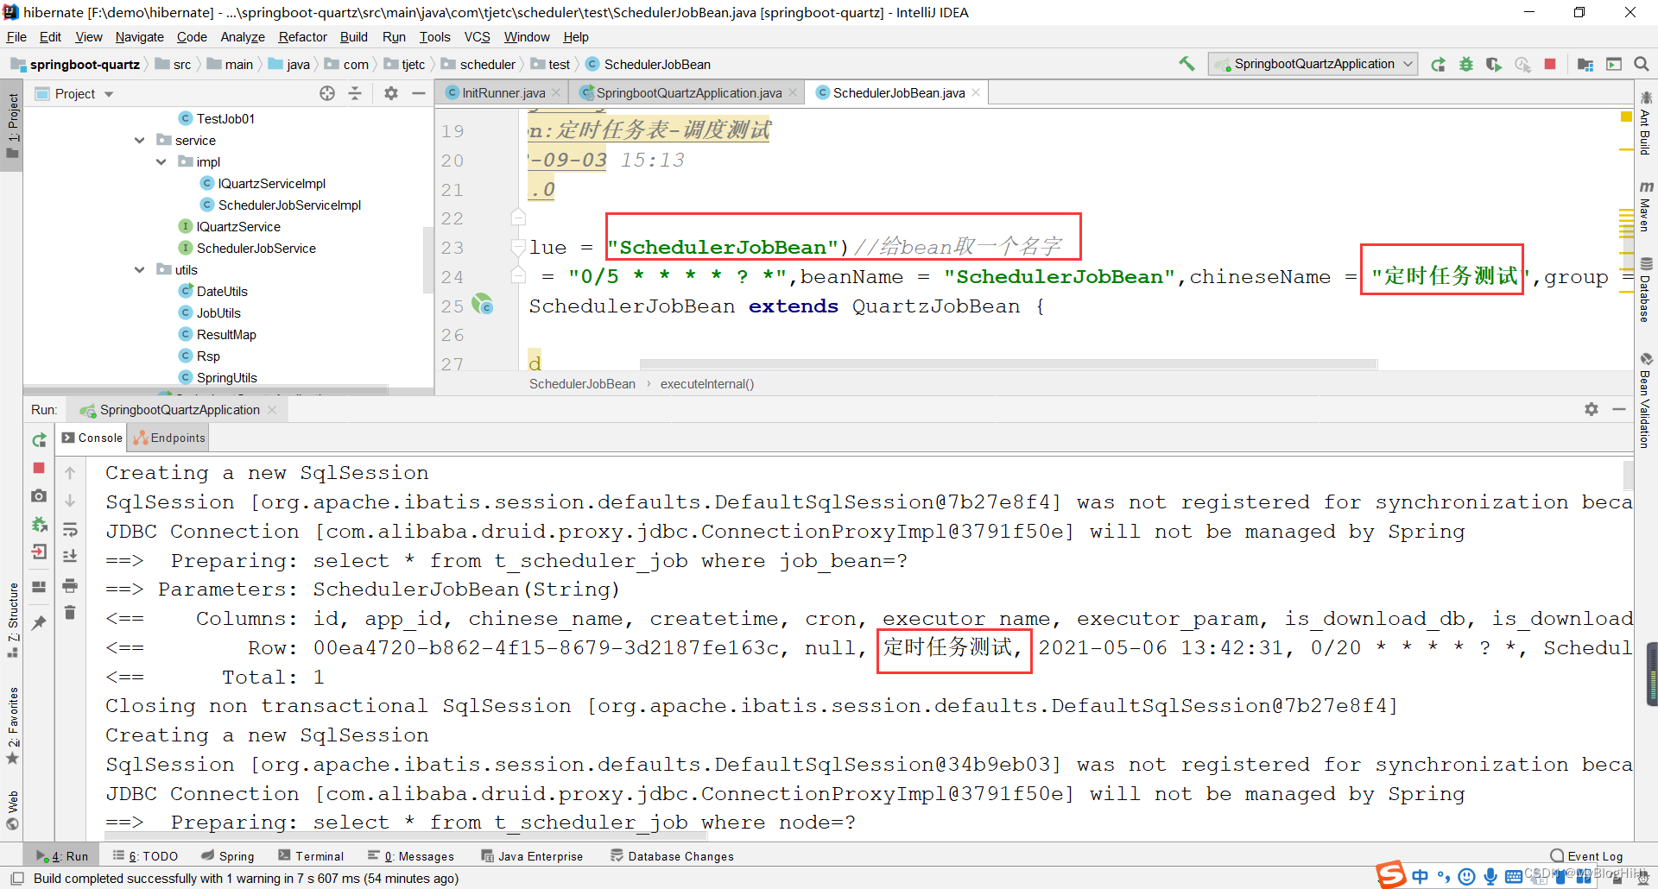Run with coverage icon in toolbar
Viewport: 1658px width, 889px height.
(1494, 65)
